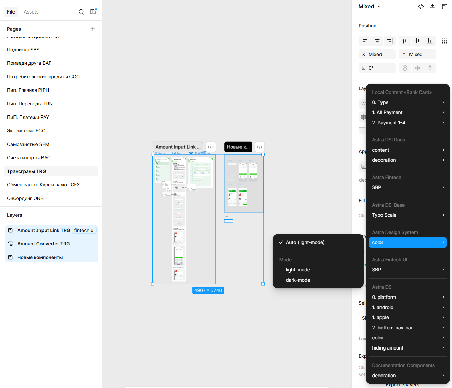
Task: Expand the 0. Type submenu
Action: tap(408, 102)
